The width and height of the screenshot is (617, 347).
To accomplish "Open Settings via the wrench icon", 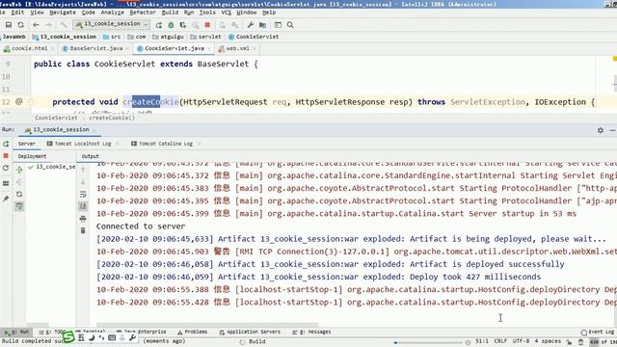I will point(251,25).
